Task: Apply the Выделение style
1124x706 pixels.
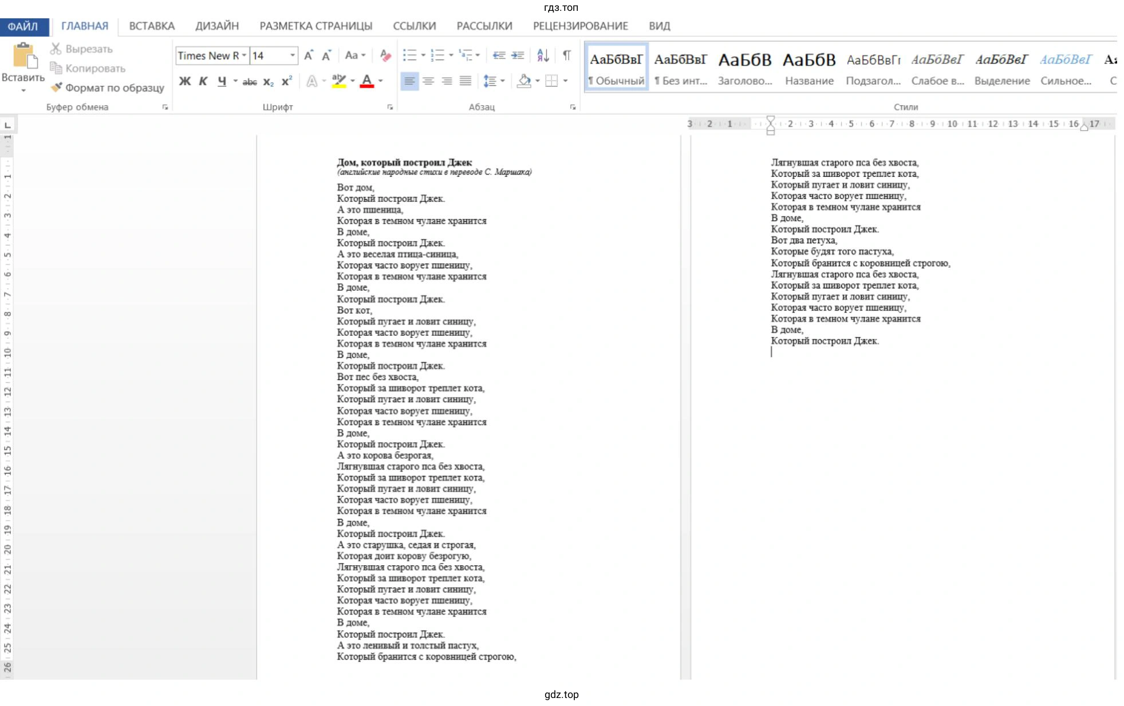Action: 1002,68
